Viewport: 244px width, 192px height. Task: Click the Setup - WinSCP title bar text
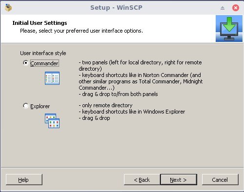116,8
